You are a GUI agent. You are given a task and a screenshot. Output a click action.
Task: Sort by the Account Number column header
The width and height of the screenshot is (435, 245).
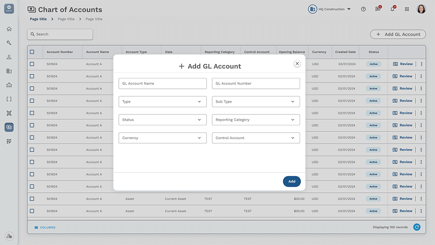coord(60,52)
